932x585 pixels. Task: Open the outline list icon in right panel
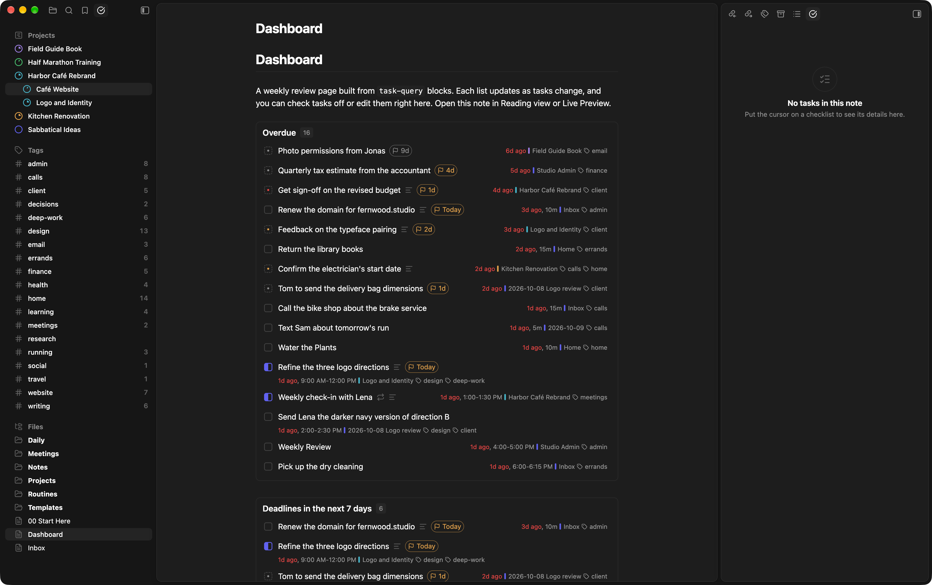click(x=797, y=14)
